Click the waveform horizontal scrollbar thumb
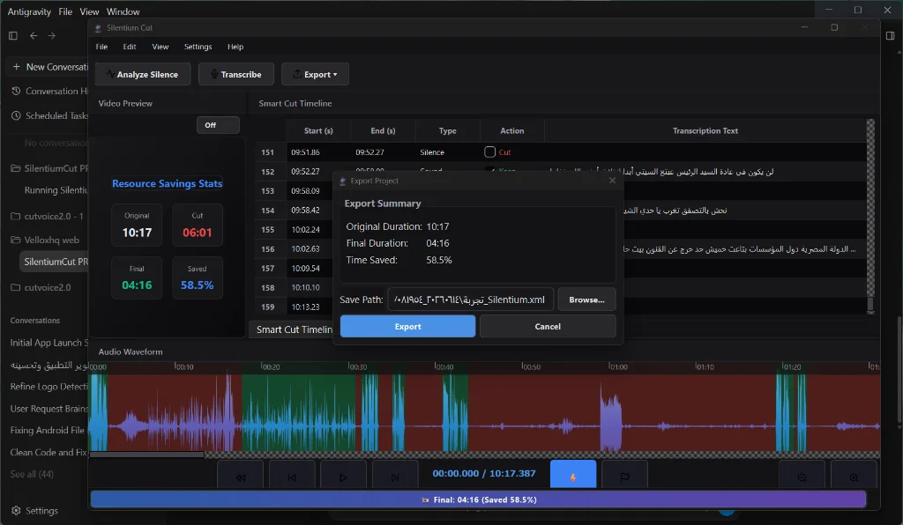The width and height of the screenshot is (903, 525). [147, 455]
